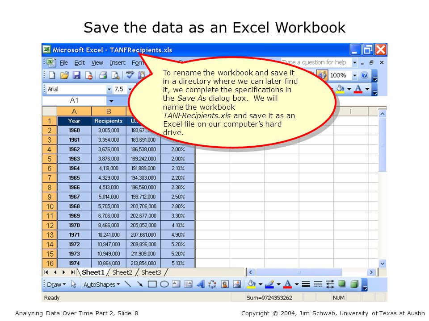The image size is (429, 321).
Task: Select the Vertical Text Box tool
Action: 188,284
